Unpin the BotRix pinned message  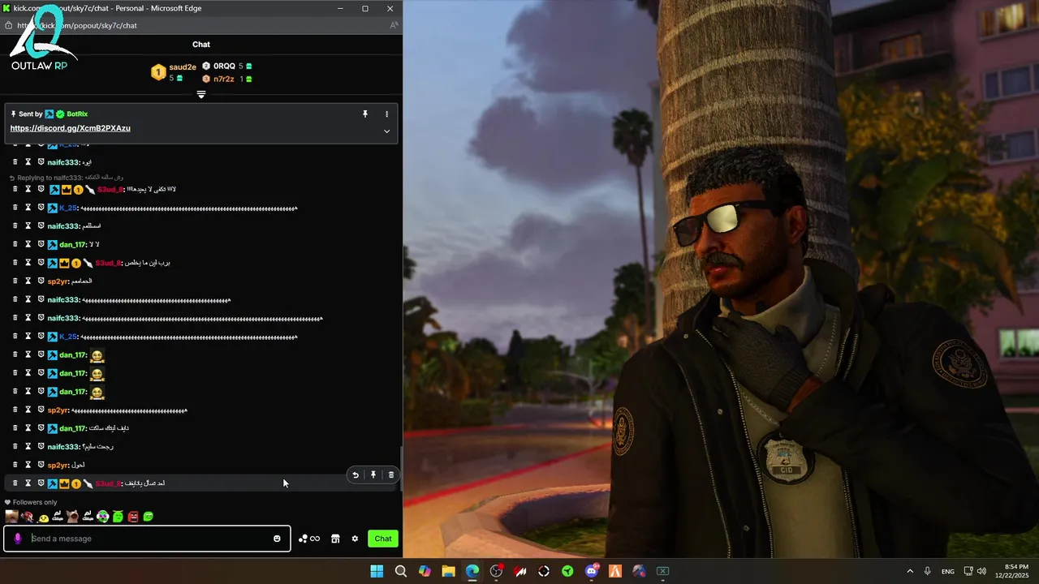pos(365,114)
